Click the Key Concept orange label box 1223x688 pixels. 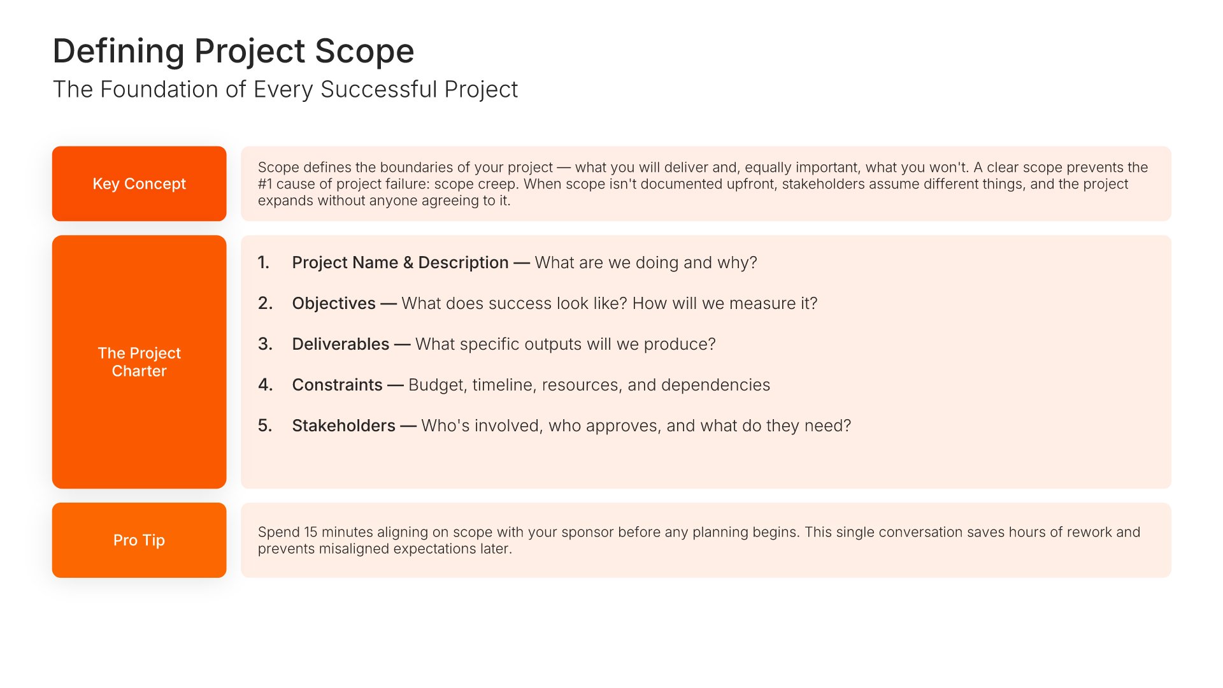click(139, 183)
